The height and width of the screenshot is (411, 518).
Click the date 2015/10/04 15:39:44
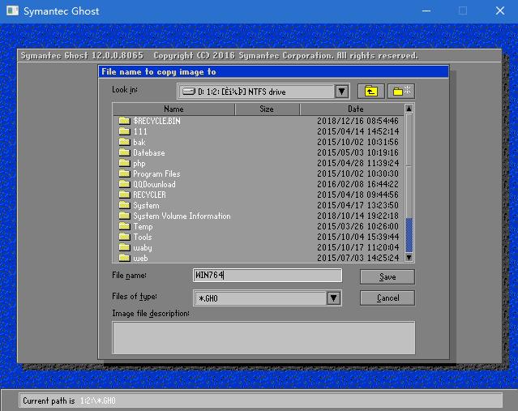coord(357,237)
